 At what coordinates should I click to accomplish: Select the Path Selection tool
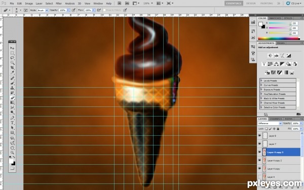[x=12, y=128]
